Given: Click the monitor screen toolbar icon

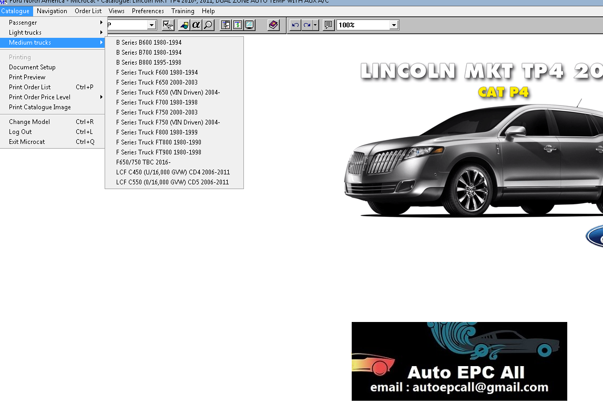Looking at the screenshot, I should (x=250, y=25).
